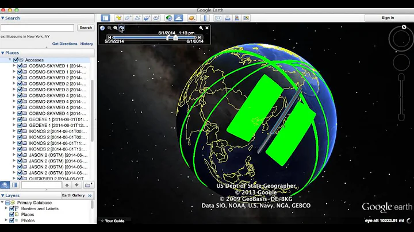Click the Places panel search magnifier icon
414x232 pixels.
click(x=5, y=185)
